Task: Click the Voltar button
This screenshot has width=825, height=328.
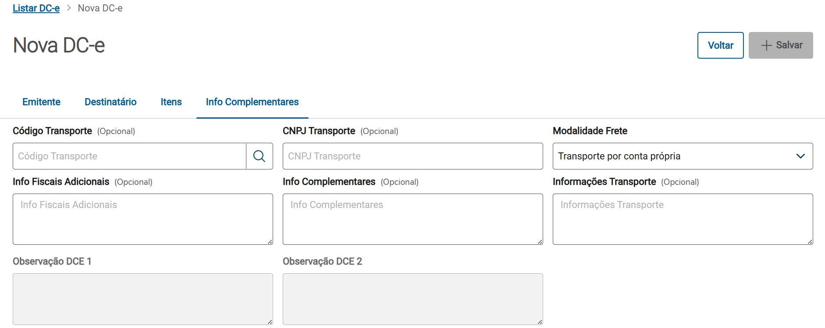Action: pyautogui.click(x=720, y=45)
